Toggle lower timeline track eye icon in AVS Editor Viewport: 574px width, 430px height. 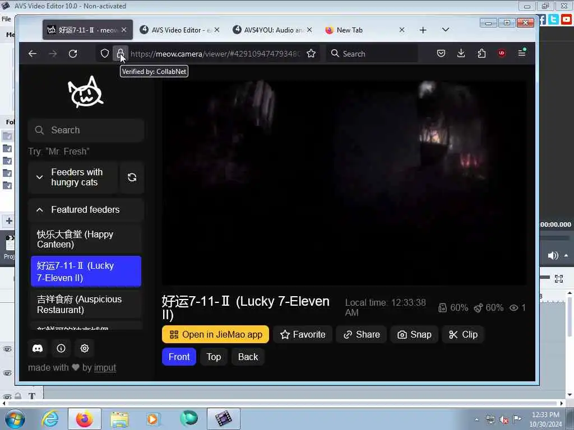click(7, 373)
